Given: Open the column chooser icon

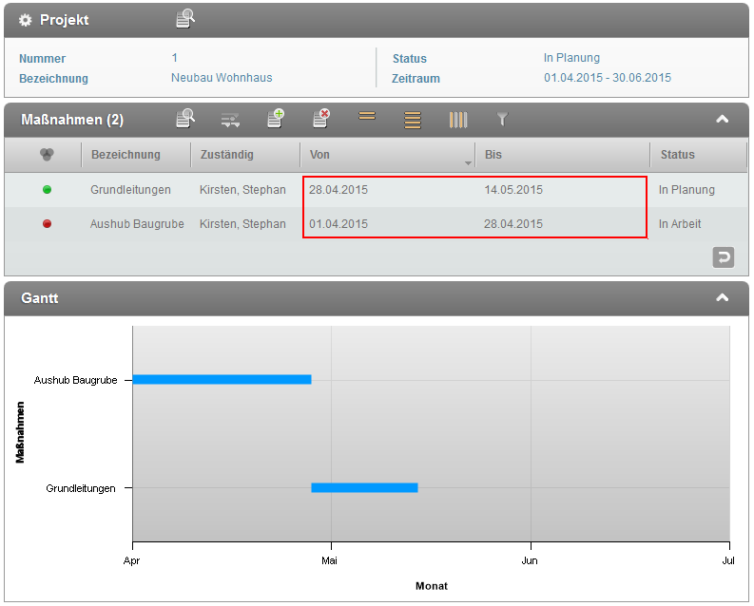Looking at the screenshot, I should (x=458, y=120).
